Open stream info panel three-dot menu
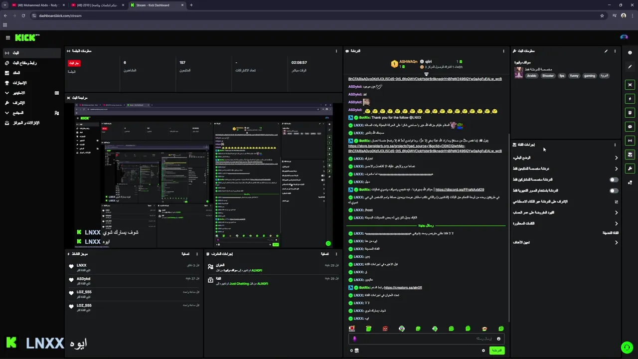638x359 pixels. coord(615,51)
